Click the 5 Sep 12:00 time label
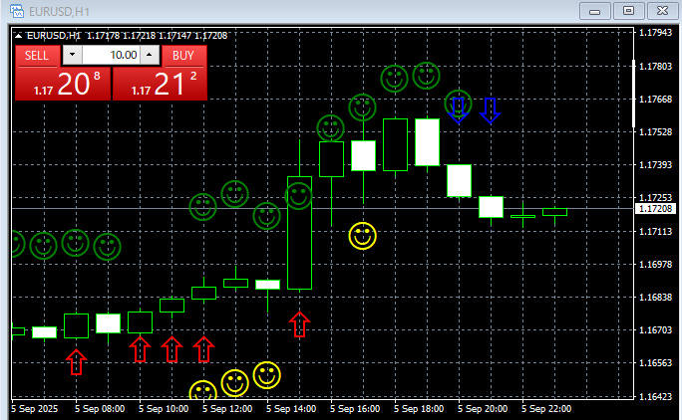Image resolution: width=682 pixels, height=420 pixels. [x=227, y=409]
